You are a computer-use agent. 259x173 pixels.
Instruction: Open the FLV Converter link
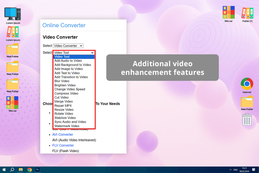click(63, 145)
